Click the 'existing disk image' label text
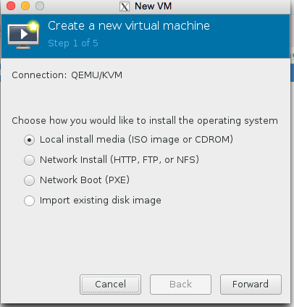 [x=117, y=201]
